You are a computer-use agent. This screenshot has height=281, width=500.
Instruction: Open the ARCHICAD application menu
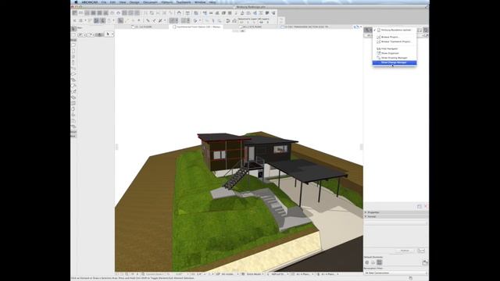(90, 2)
